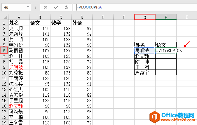Select column D header

(82, 17)
